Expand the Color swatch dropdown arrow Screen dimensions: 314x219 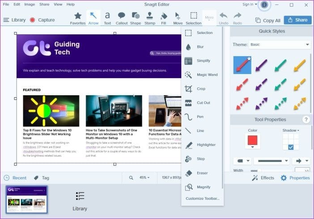click(253, 147)
